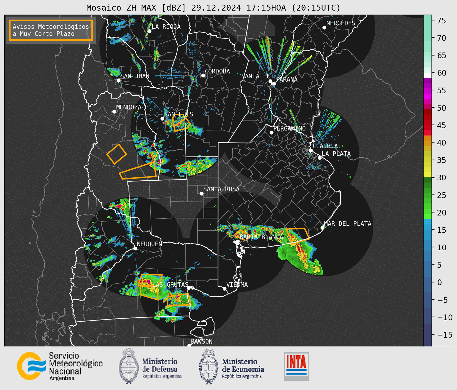Click the MENDOZA city dot

click(x=114, y=112)
